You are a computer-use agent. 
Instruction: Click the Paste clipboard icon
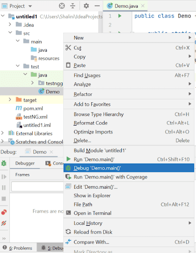[68, 65]
